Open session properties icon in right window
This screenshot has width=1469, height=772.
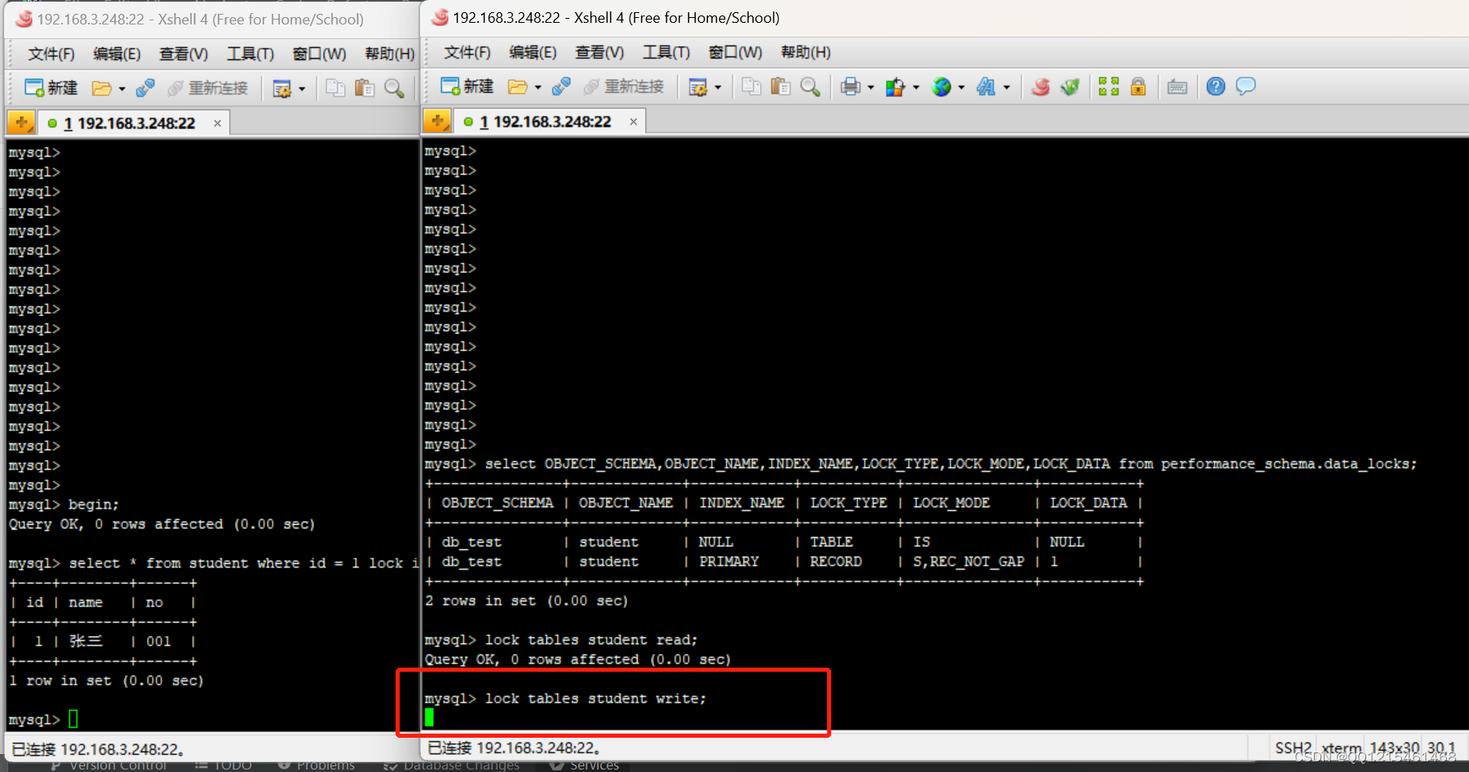click(698, 86)
